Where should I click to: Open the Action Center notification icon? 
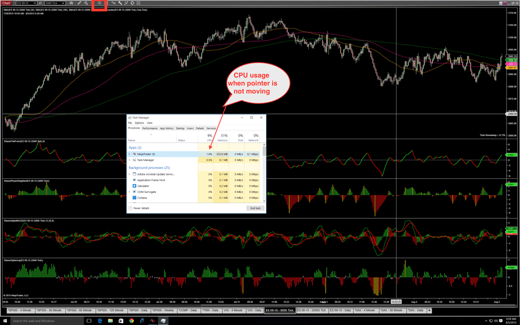click(x=502, y=321)
